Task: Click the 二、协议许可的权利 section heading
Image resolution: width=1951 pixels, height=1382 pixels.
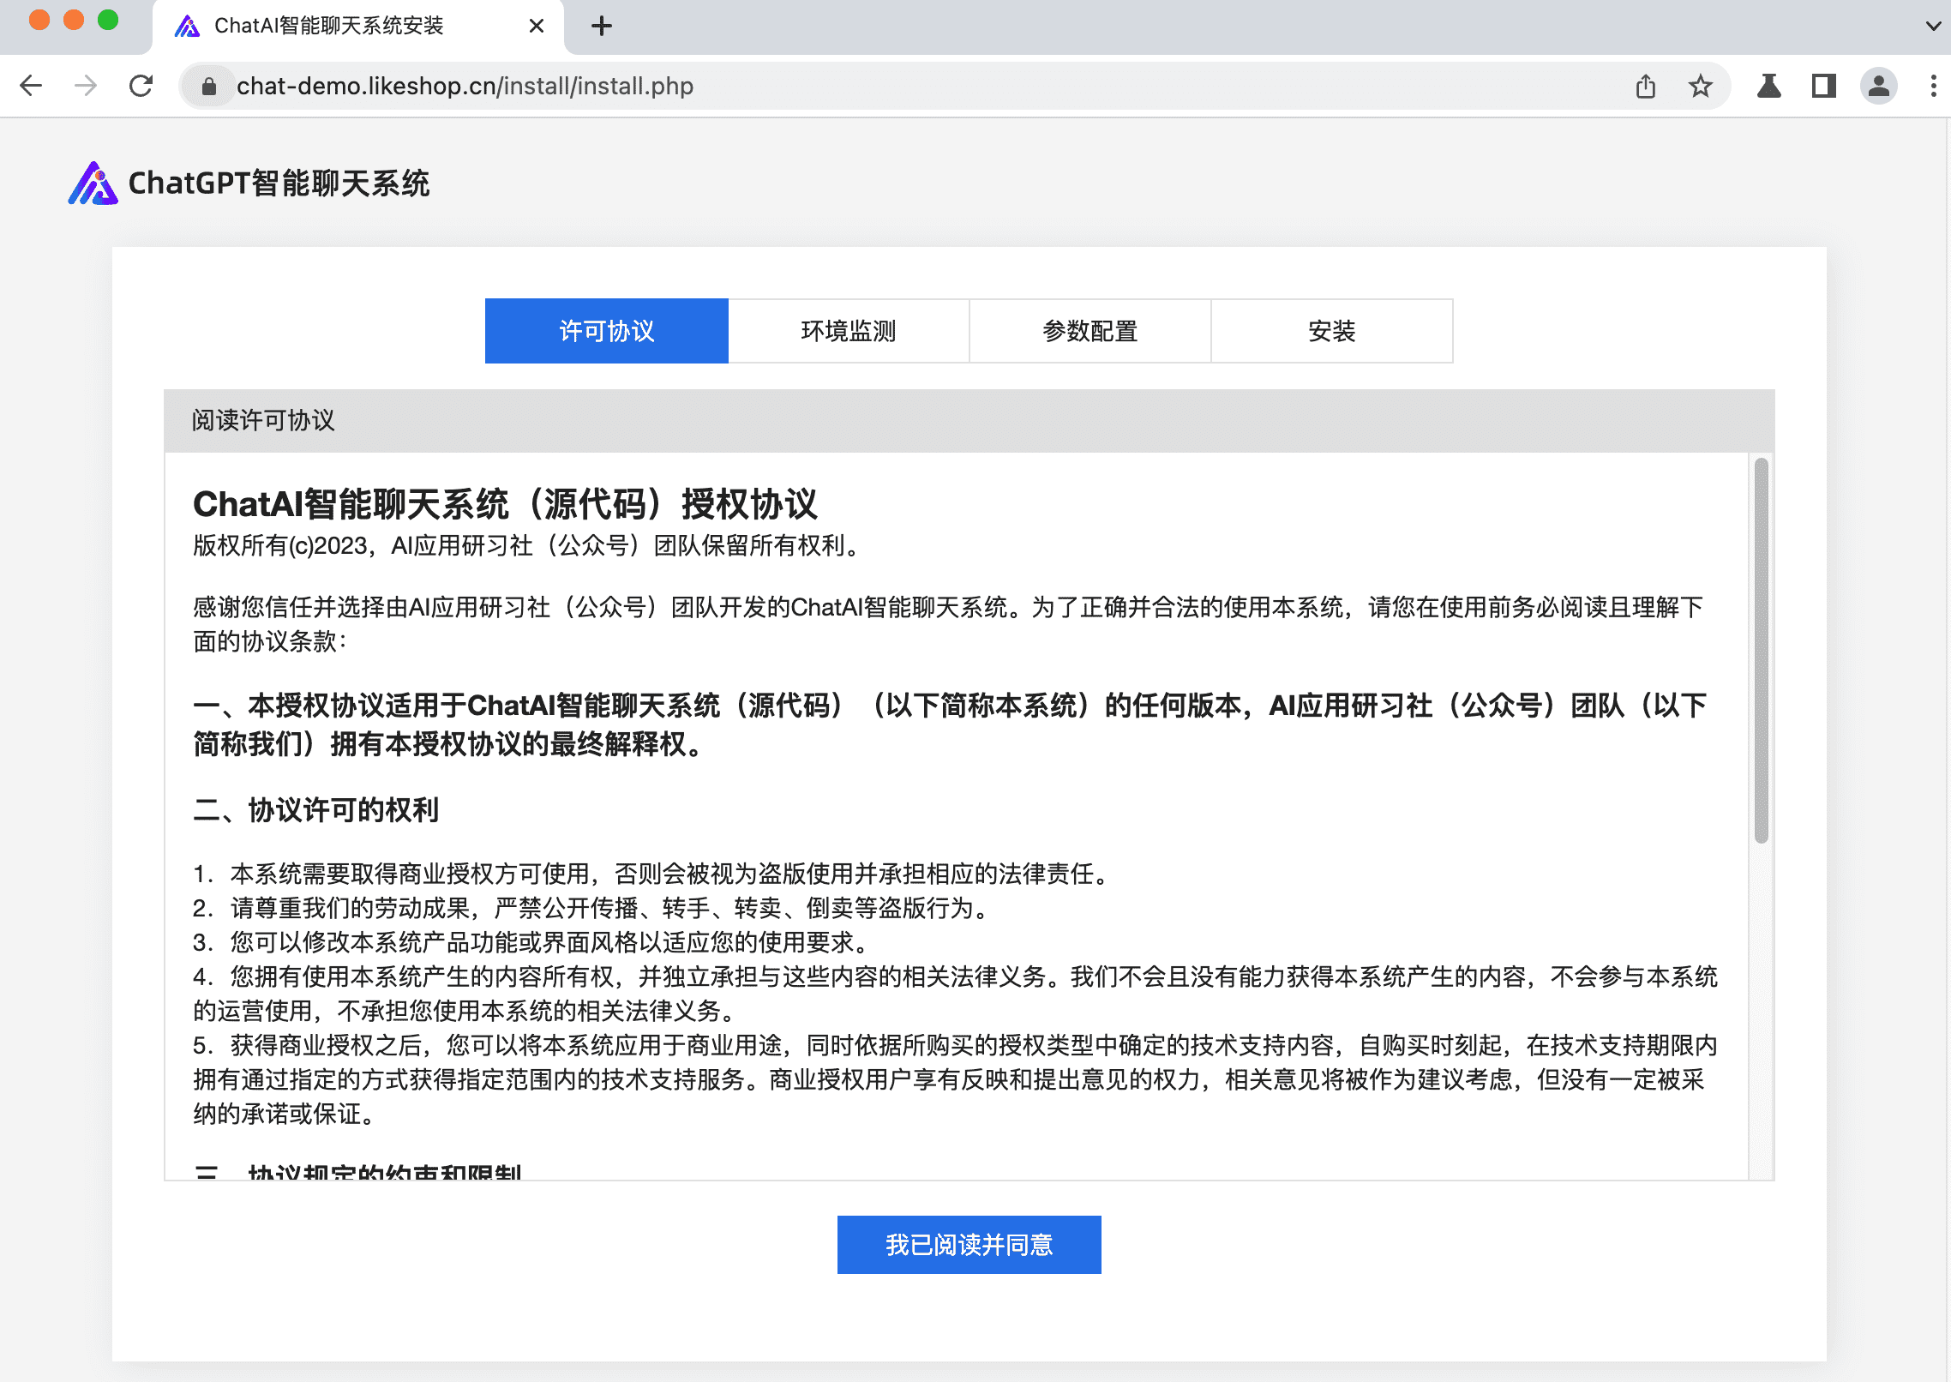Action: 316,810
